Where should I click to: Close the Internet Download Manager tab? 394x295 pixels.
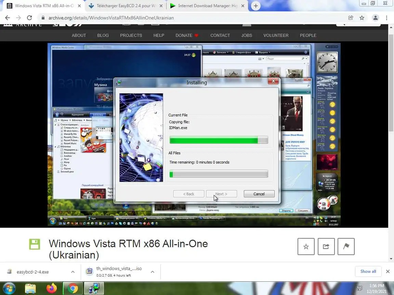243,6
